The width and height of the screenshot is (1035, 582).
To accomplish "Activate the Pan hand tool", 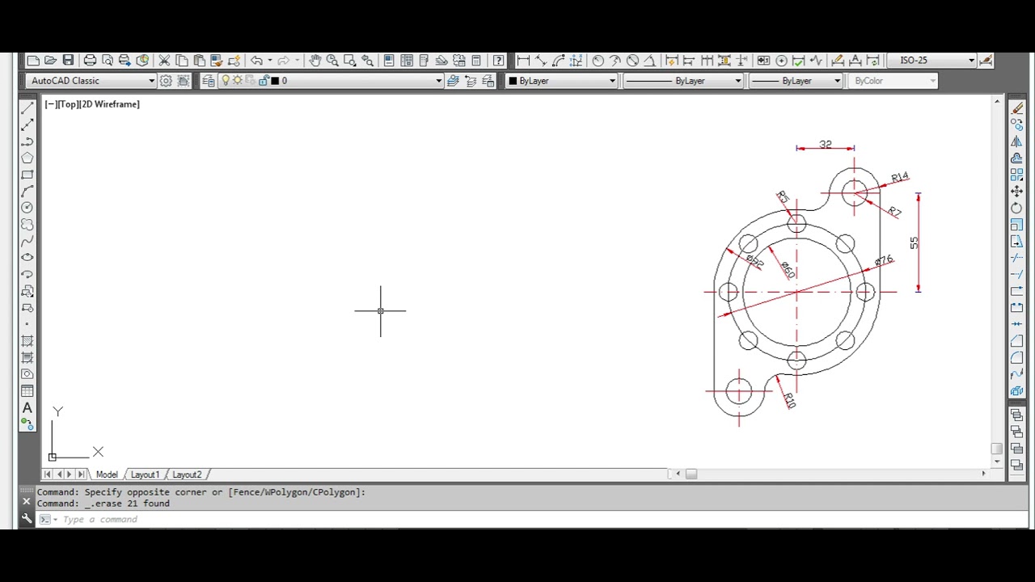I will 315,61.
